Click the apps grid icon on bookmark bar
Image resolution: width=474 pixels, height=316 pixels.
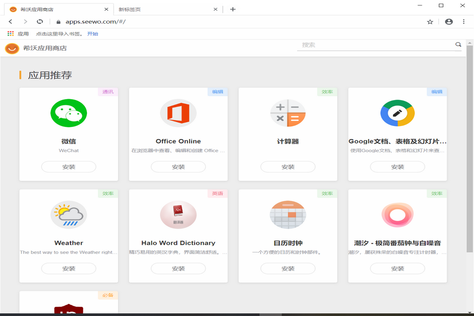(10, 33)
